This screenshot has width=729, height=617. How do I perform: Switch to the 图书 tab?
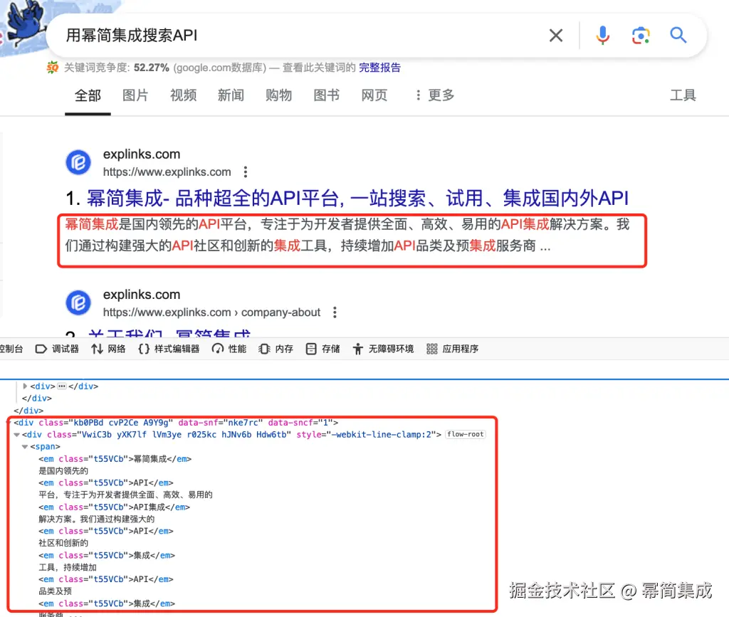(326, 95)
